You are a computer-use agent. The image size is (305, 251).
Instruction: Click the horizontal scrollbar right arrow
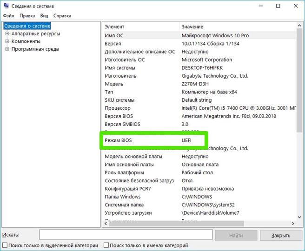click(x=293, y=224)
